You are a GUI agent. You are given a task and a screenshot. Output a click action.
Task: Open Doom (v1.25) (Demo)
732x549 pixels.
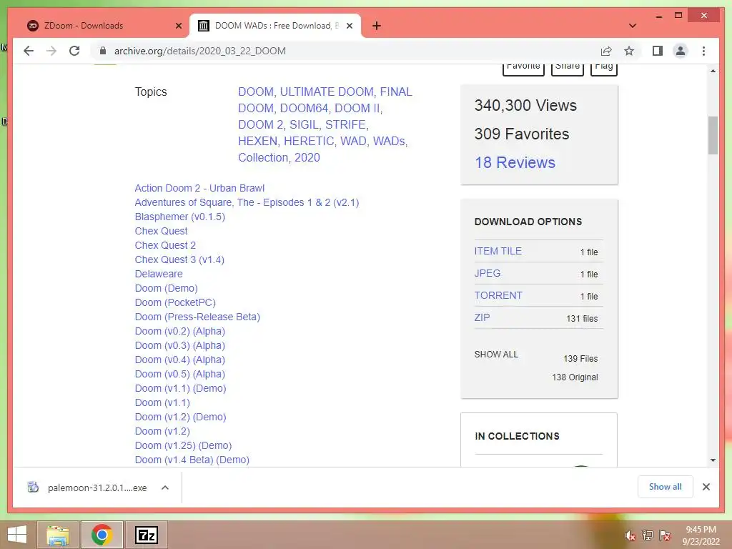tap(183, 445)
